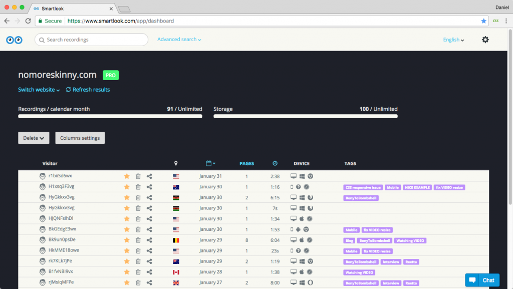Unfavorite the BkGEdgE3wx recording
This screenshot has height=289, width=513.
pyautogui.click(x=127, y=229)
